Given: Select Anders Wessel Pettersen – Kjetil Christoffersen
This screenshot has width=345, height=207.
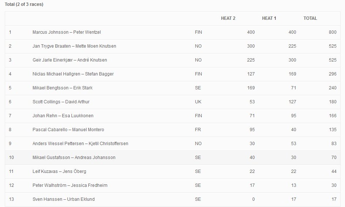Looking at the screenshot, I should pos(80,144).
